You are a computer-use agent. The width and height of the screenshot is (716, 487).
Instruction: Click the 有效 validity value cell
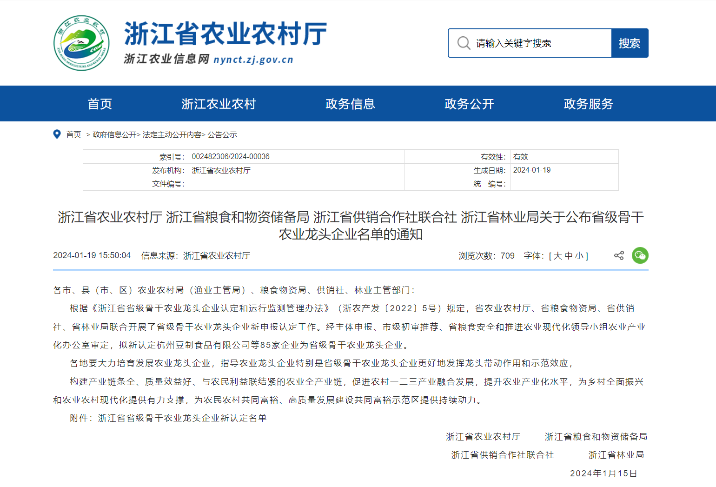point(564,157)
